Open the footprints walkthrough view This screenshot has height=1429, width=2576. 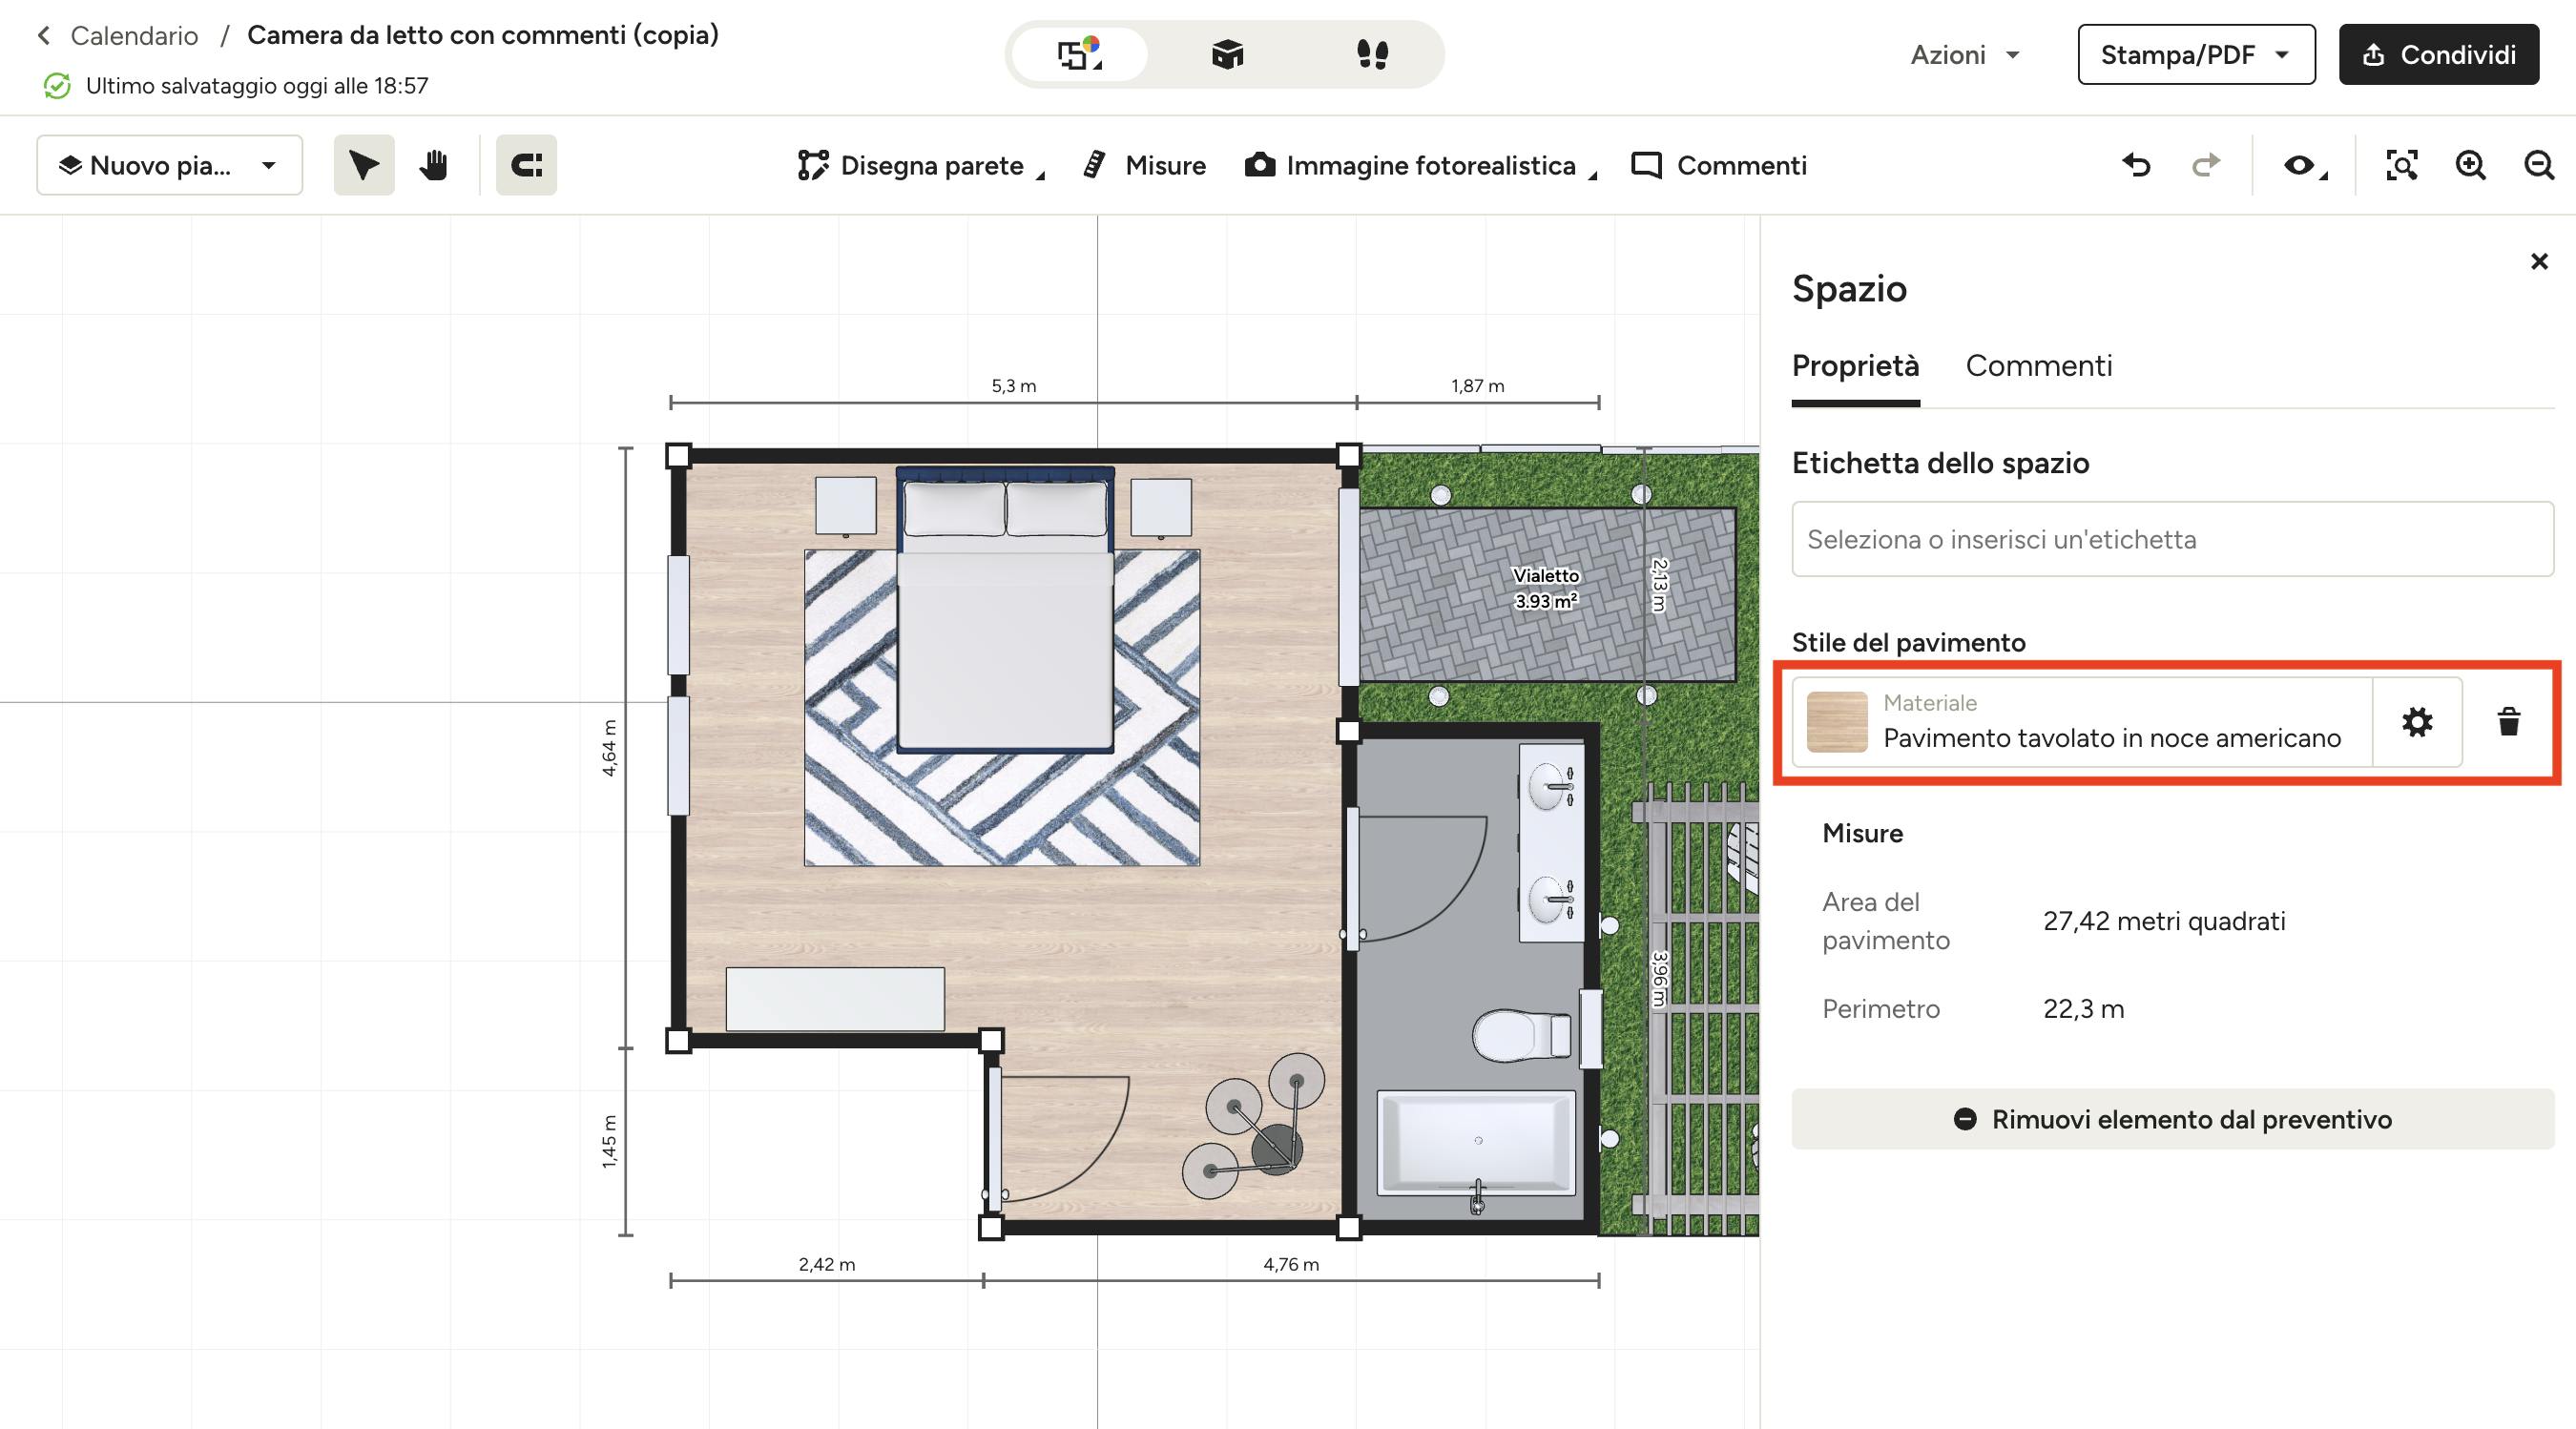1372,54
